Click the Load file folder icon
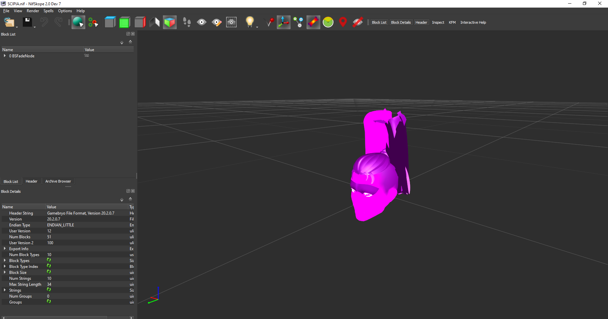The width and height of the screenshot is (608, 319). pyautogui.click(x=9, y=22)
